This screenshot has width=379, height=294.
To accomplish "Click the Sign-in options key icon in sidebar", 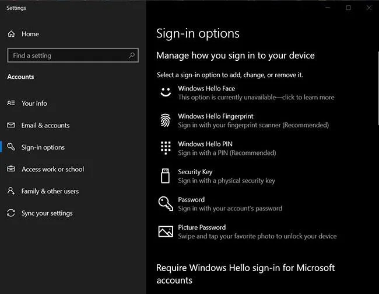I will tap(11, 147).
